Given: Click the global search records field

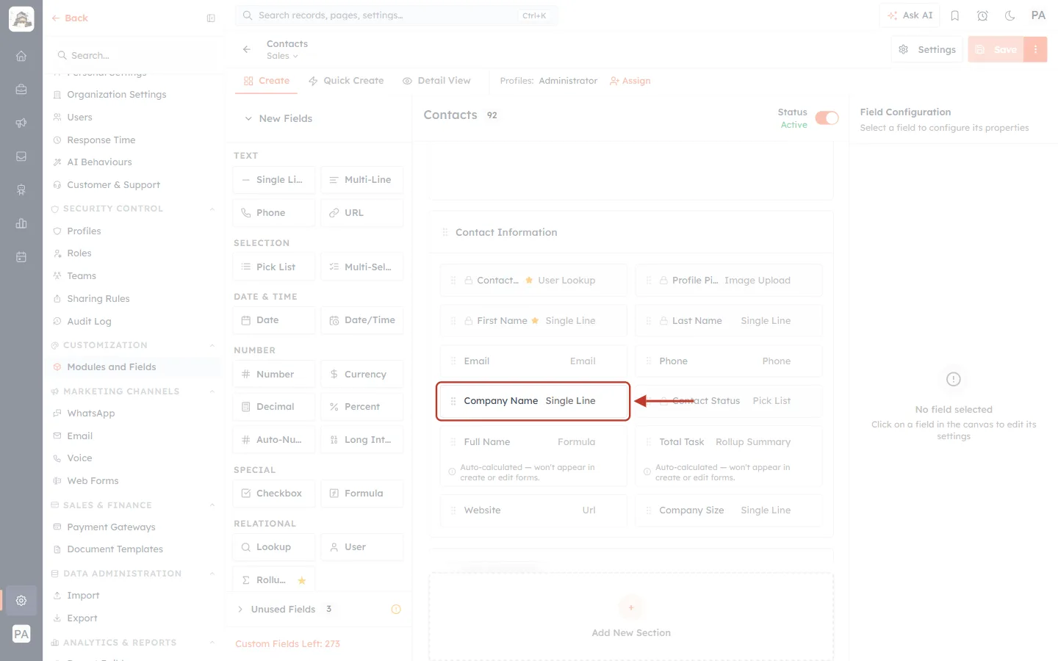Looking at the screenshot, I should tap(397, 15).
